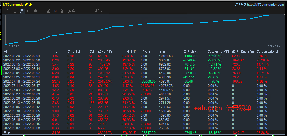Switch to the 日 daily tab
This screenshot has height=136, width=287.
(15, 11)
